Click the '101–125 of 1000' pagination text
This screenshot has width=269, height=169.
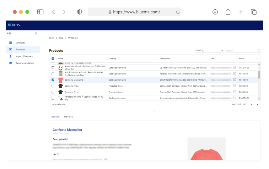(238, 104)
